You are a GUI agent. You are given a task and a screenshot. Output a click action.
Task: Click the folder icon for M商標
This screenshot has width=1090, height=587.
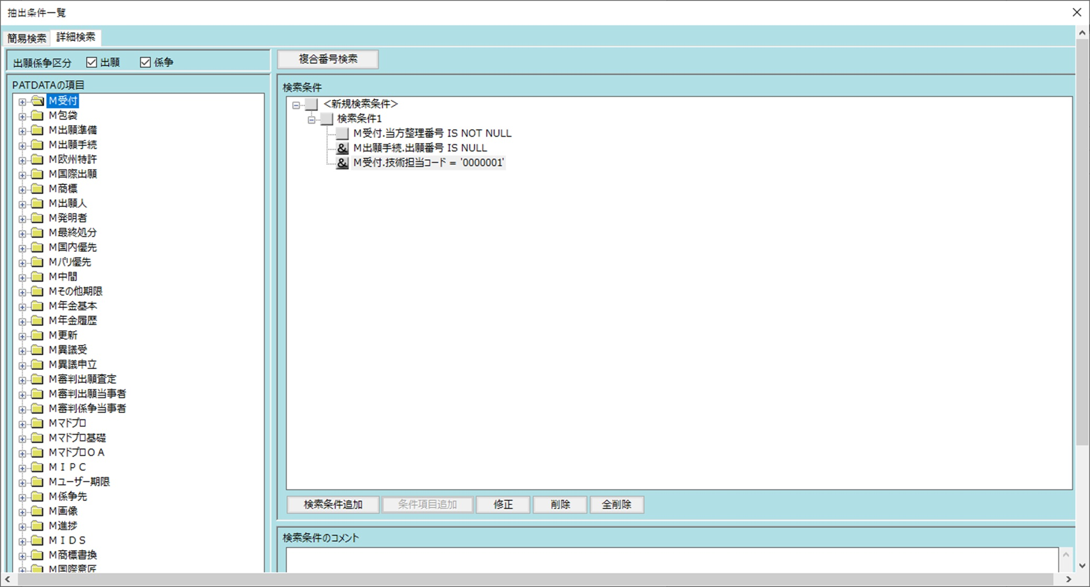point(37,188)
